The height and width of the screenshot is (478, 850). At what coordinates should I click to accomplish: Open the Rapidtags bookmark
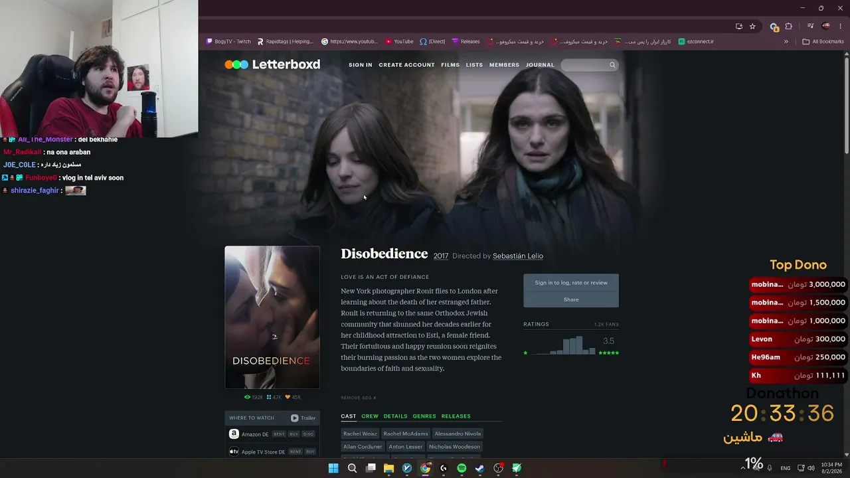click(x=284, y=41)
